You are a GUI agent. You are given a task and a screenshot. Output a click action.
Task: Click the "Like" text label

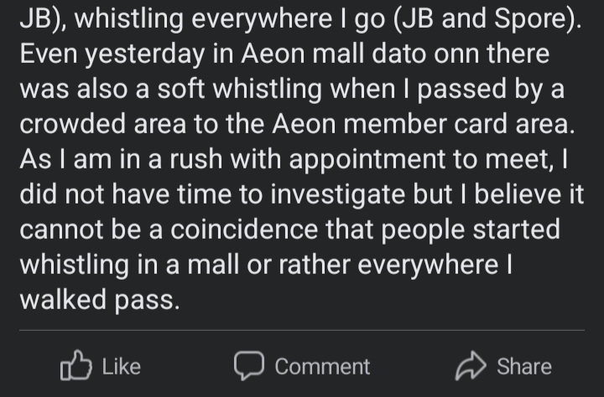click(x=122, y=366)
